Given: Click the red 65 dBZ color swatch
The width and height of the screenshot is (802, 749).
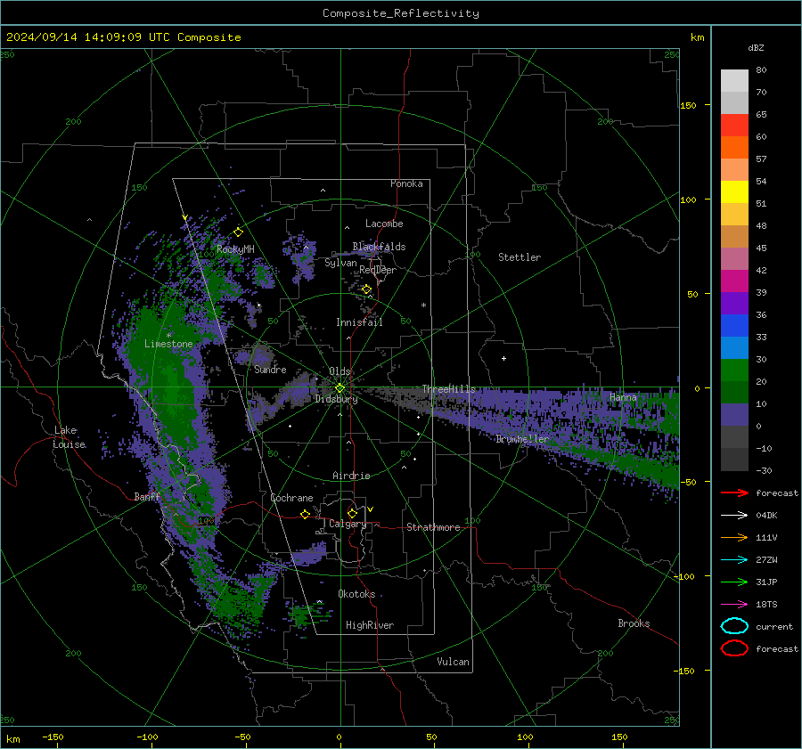Looking at the screenshot, I should pyautogui.click(x=734, y=126).
